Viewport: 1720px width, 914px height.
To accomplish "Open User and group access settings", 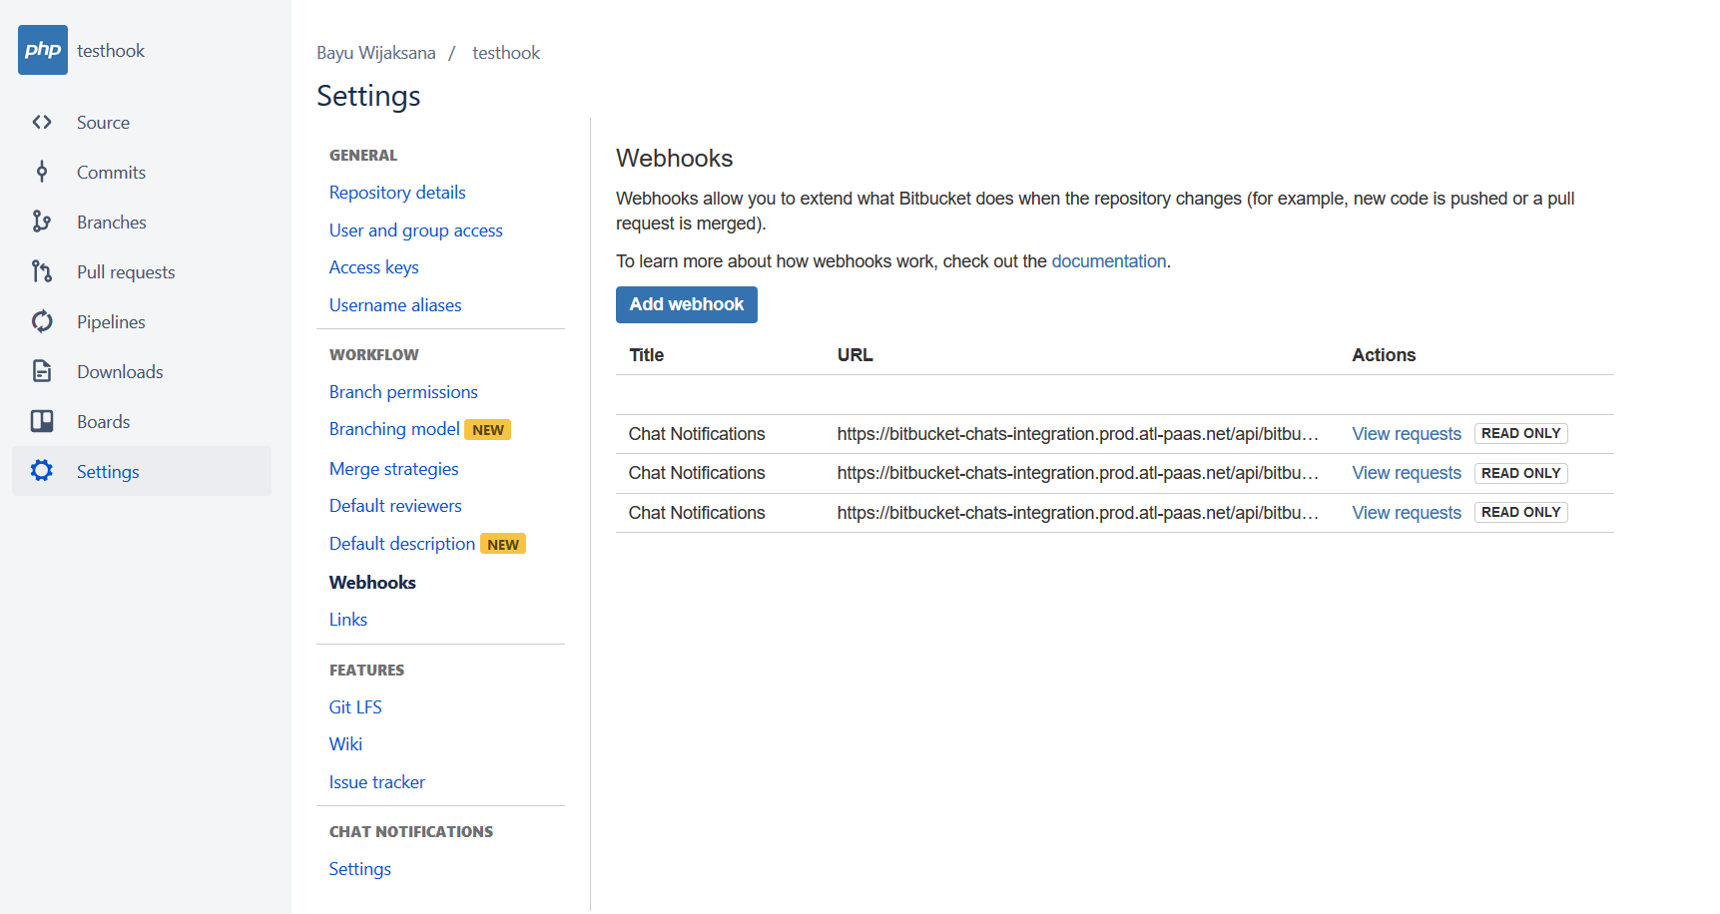I will coord(416,230).
